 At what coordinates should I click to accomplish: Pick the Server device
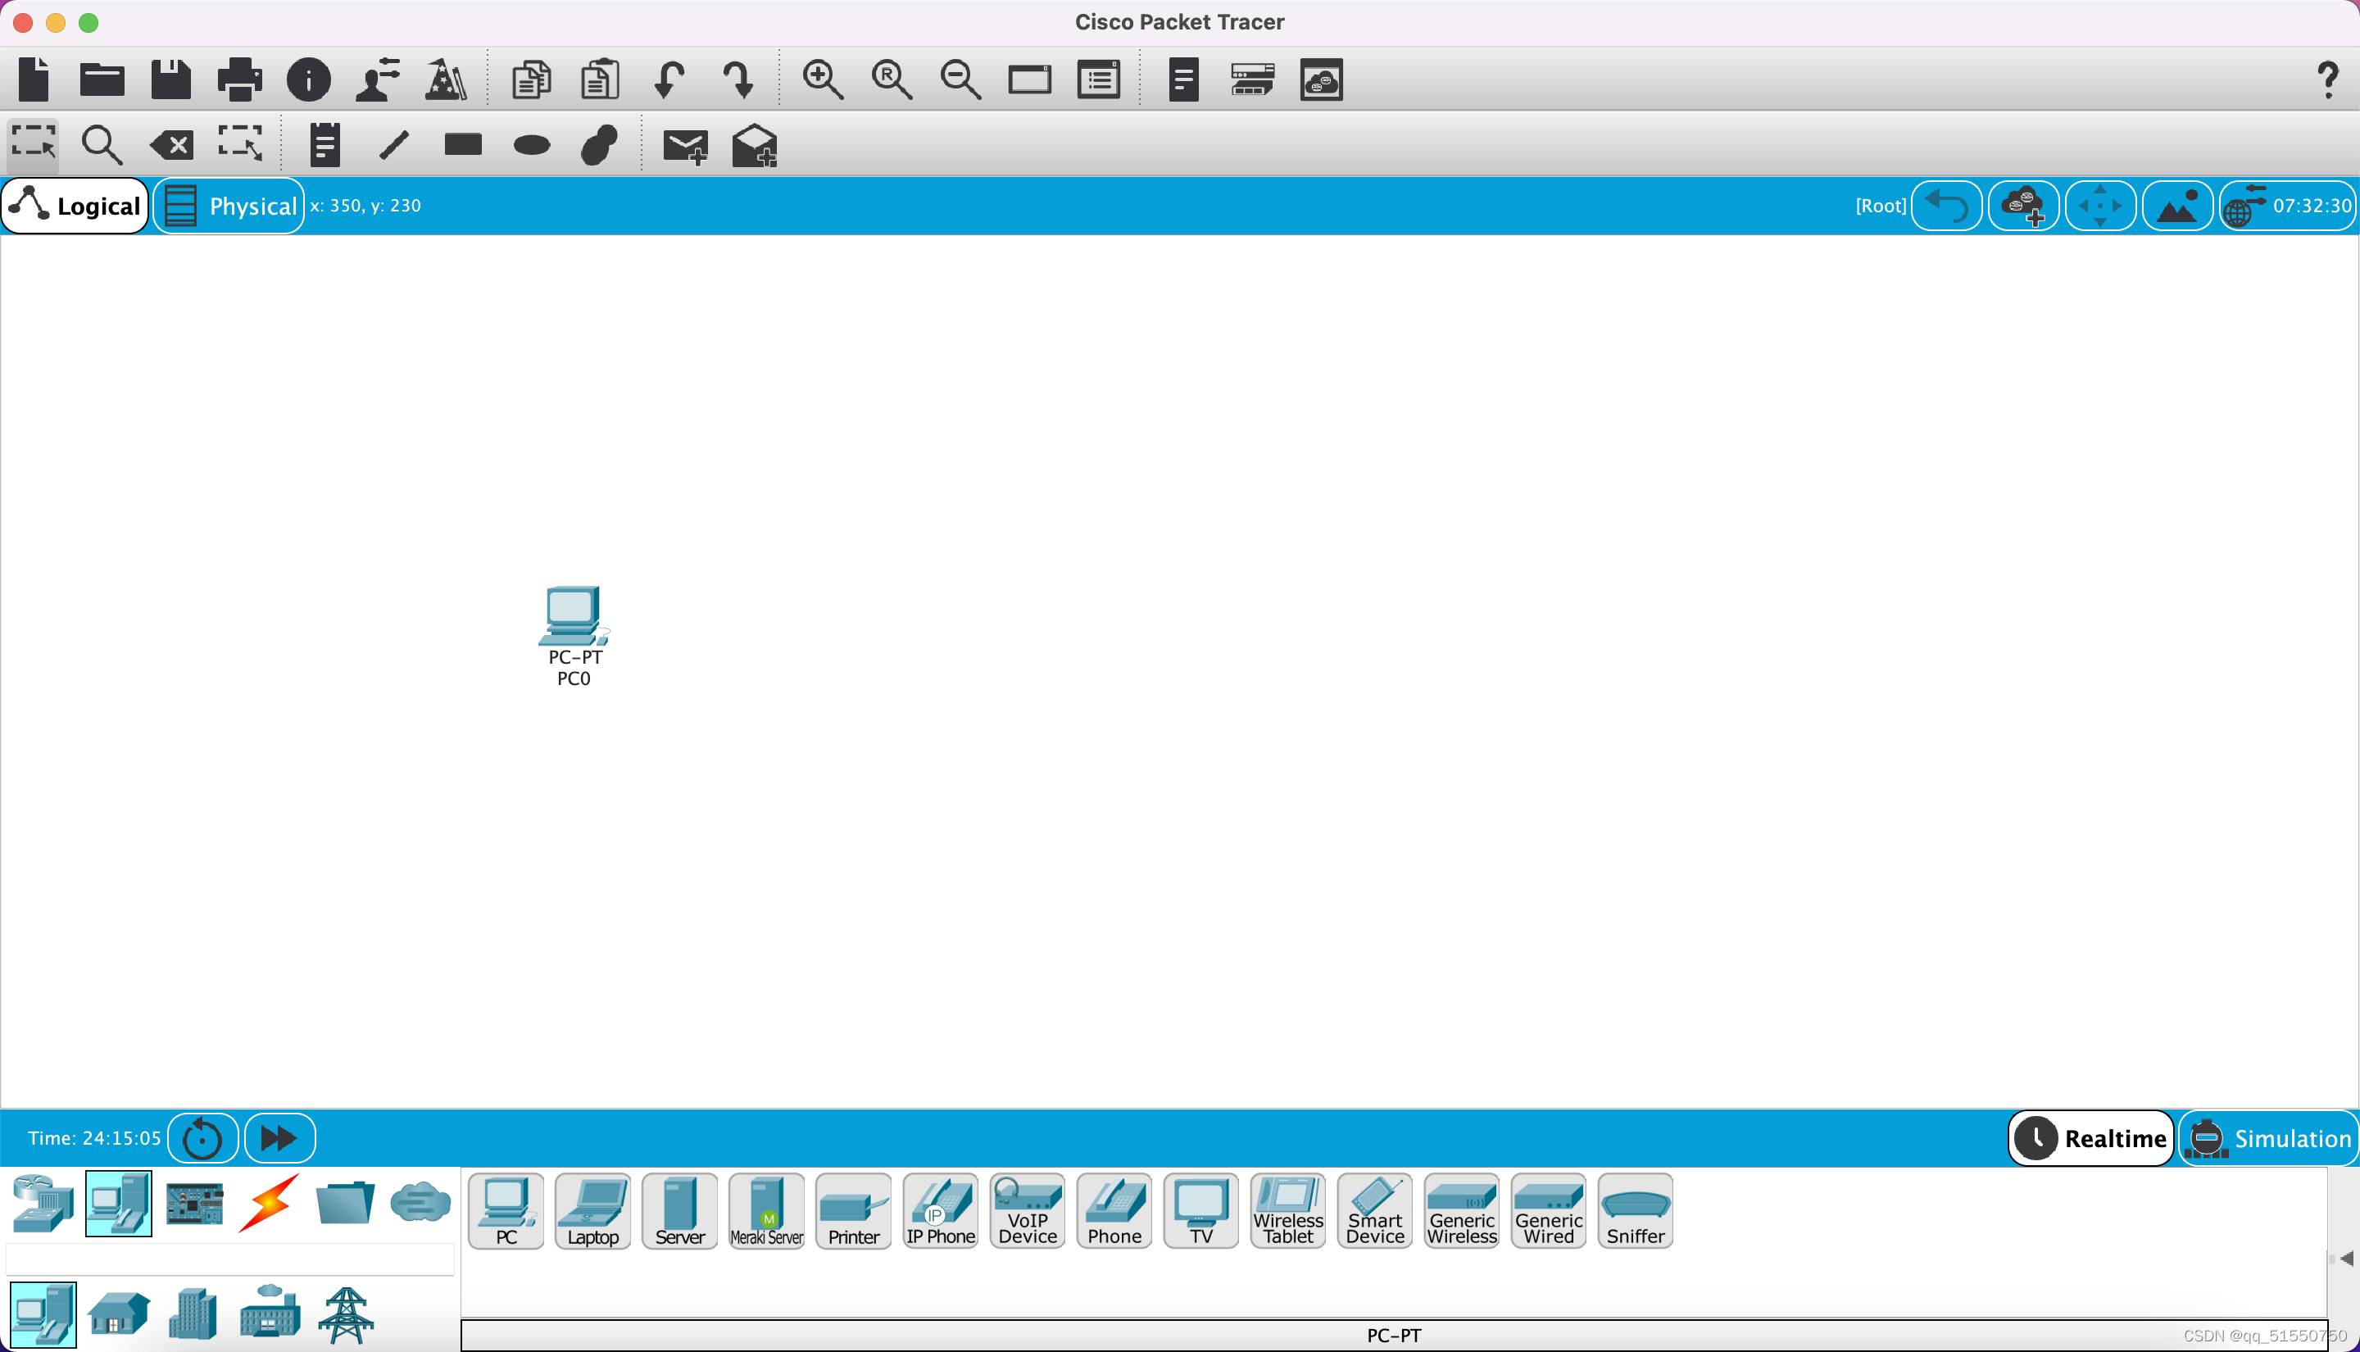click(x=679, y=1211)
